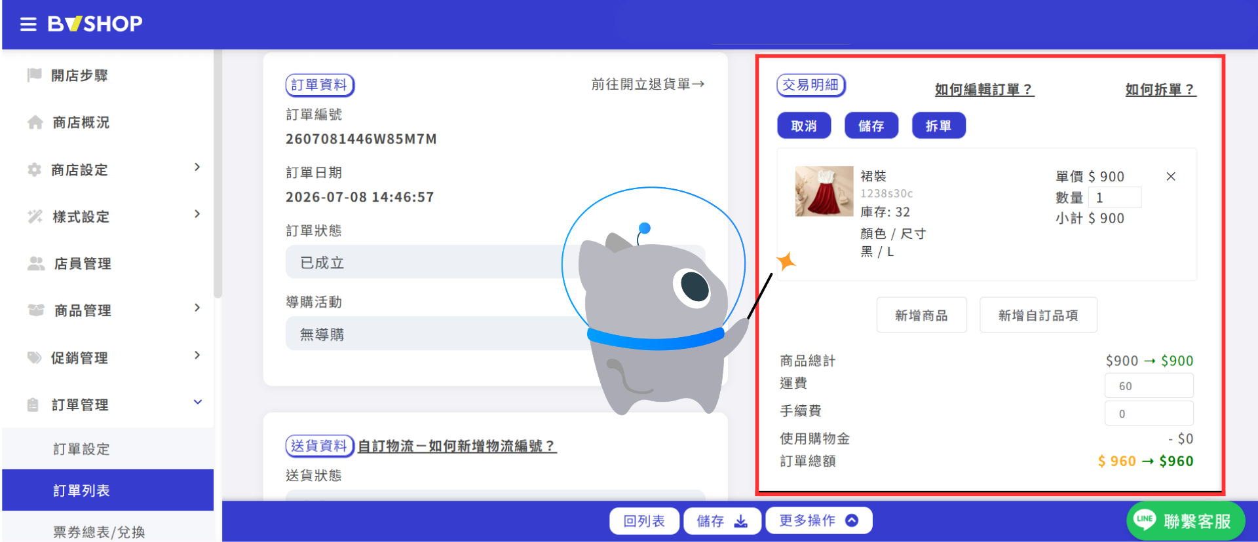This screenshot has height=542, width=1258.
Task: Click the clipboard icon beside 訂單管理
Action: [33, 405]
